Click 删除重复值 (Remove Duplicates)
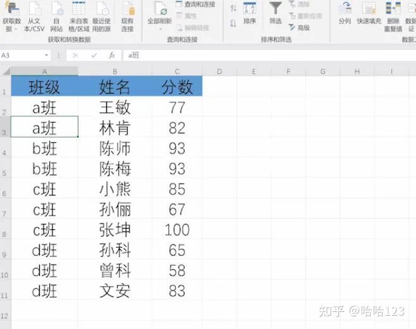This screenshot has height=329, width=416. coord(393,16)
